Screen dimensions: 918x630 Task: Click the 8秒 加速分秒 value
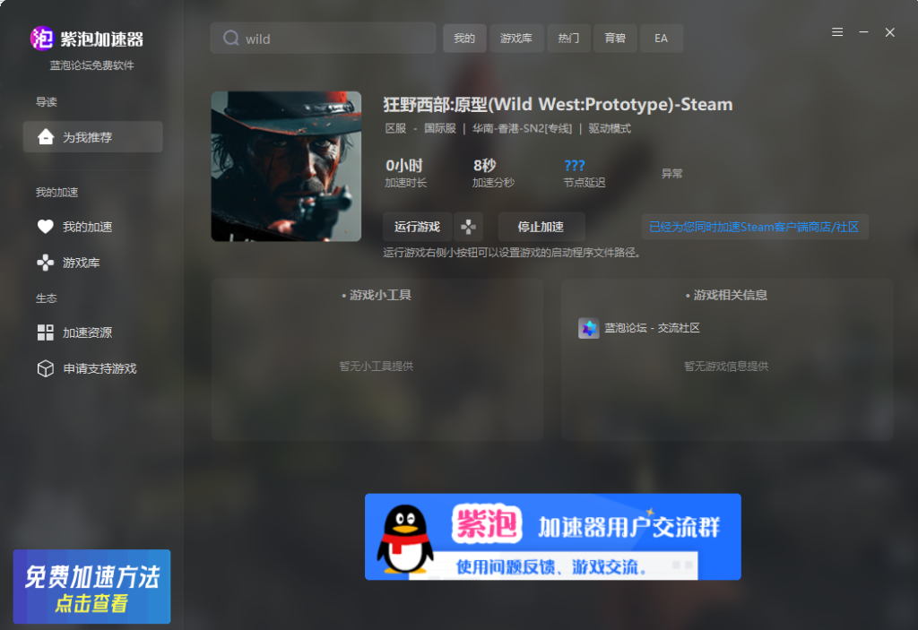click(484, 166)
